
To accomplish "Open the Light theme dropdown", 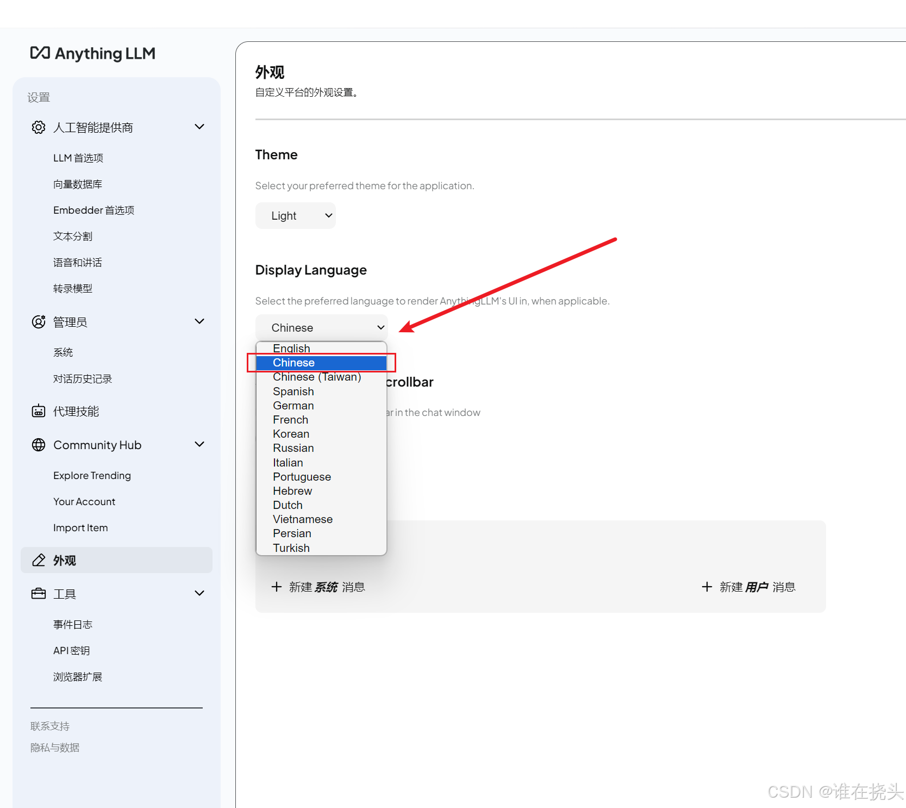I will [296, 216].
